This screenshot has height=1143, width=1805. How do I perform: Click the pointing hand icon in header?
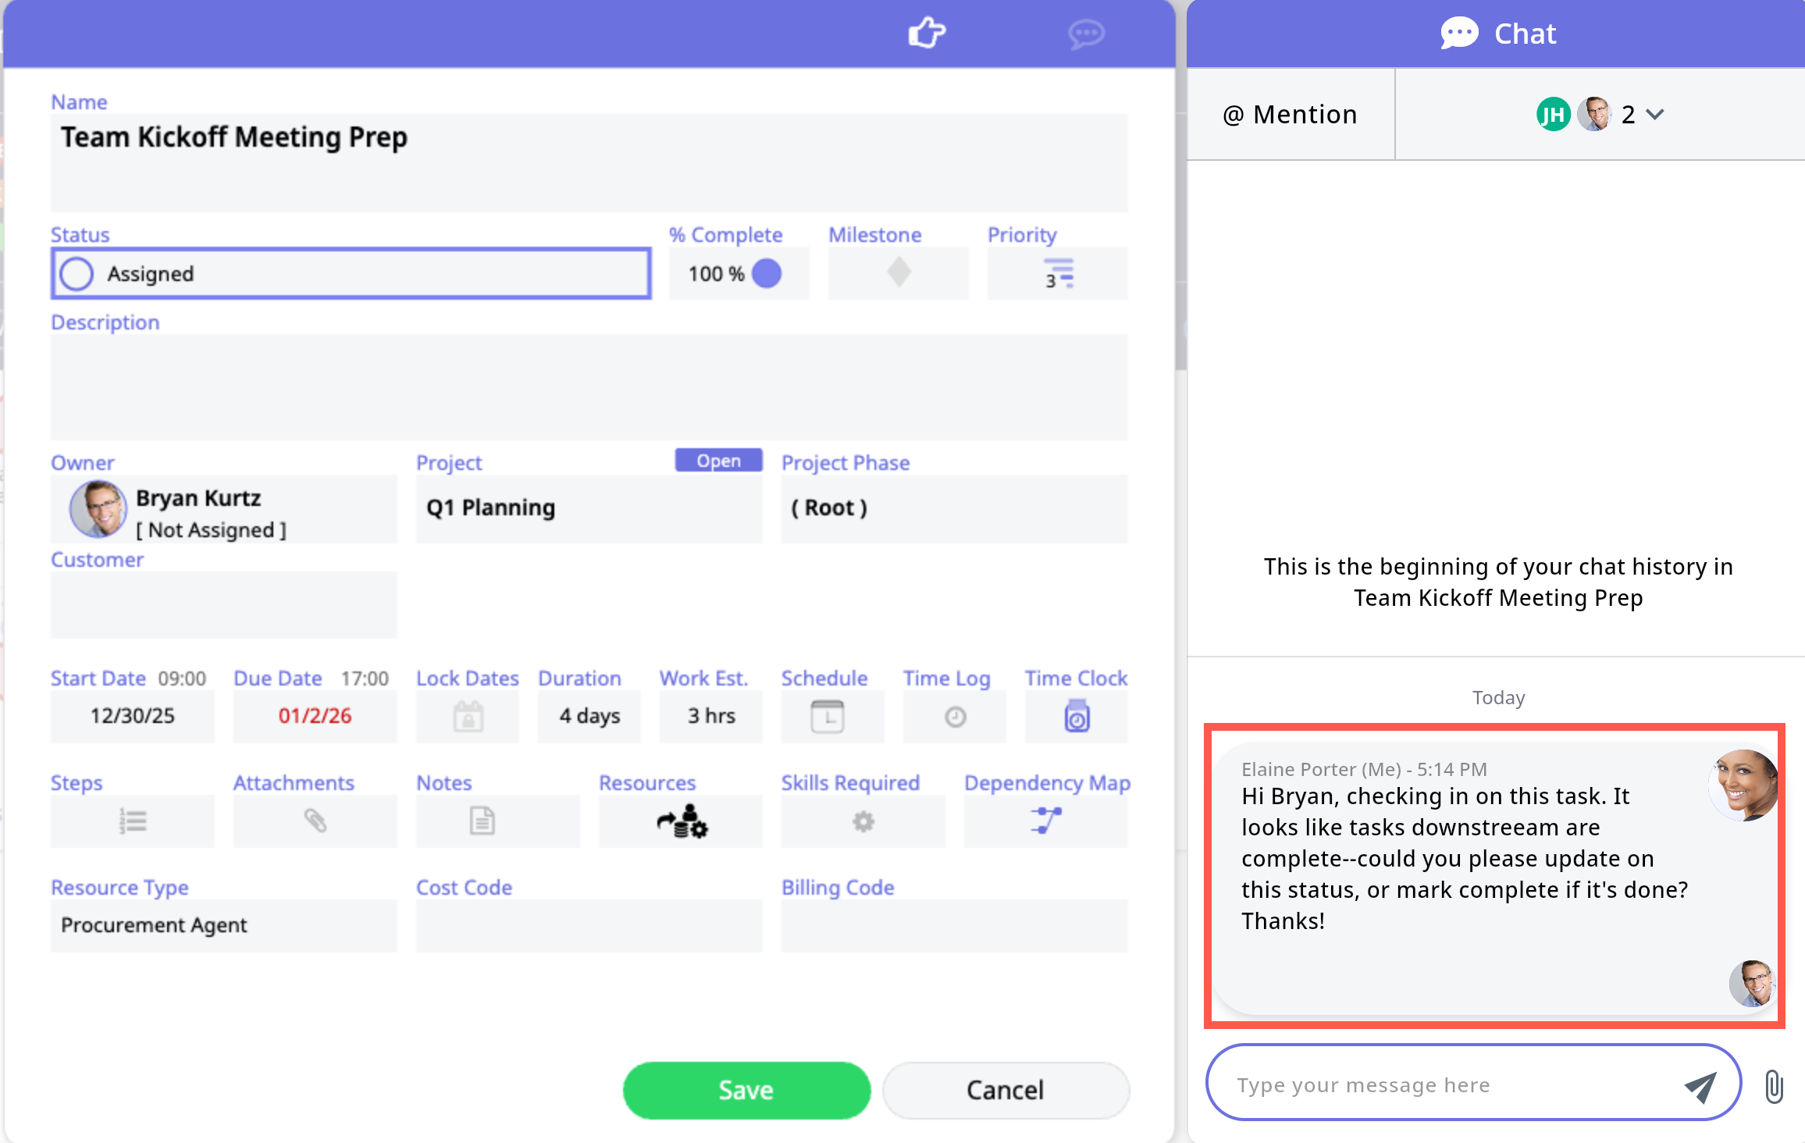click(927, 33)
